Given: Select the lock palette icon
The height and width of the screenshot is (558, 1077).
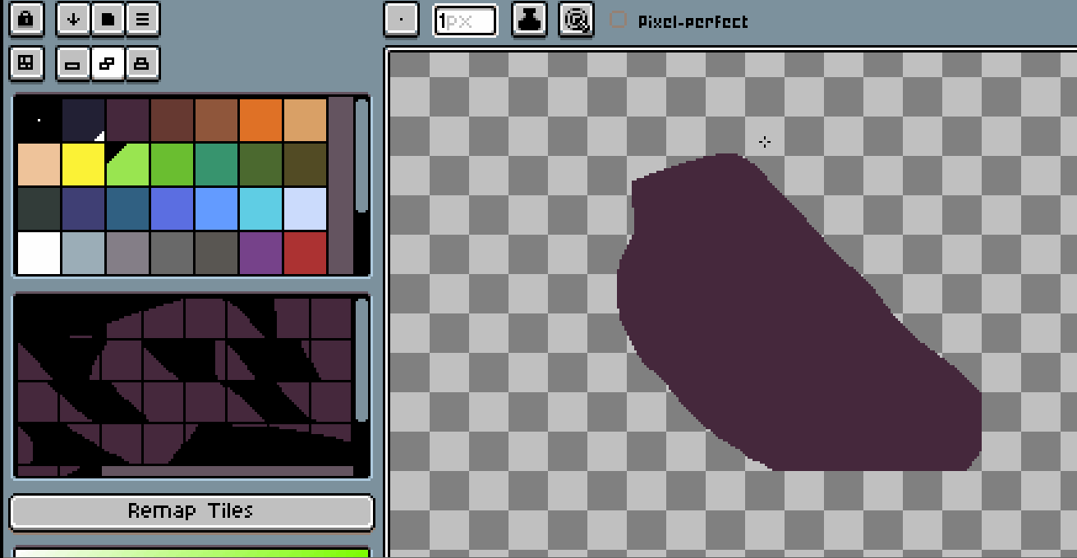Looking at the screenshot, I should pos(25,19).
